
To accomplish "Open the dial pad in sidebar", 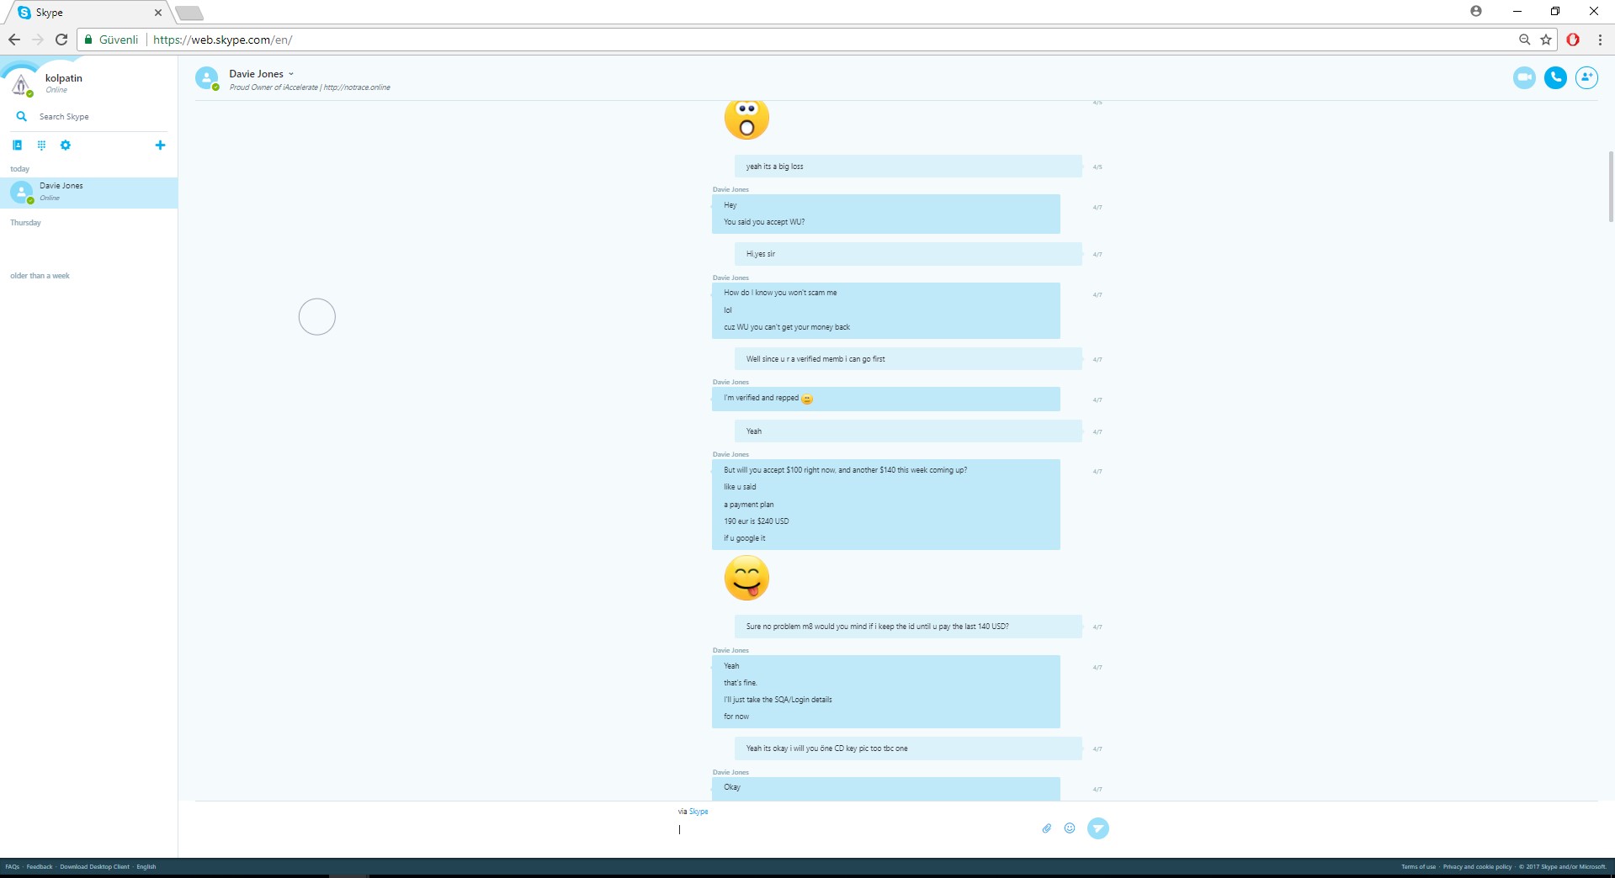I will (x=41, y=145).
